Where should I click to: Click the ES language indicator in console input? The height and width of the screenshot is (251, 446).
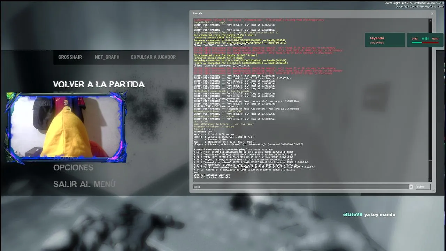(x=411, y=187)
